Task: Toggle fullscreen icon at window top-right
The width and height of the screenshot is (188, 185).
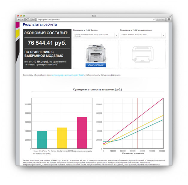Action: (x=171, y=16)
